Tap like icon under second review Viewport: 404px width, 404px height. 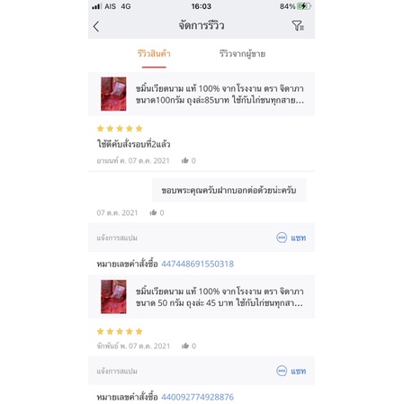tap(185, 346)
